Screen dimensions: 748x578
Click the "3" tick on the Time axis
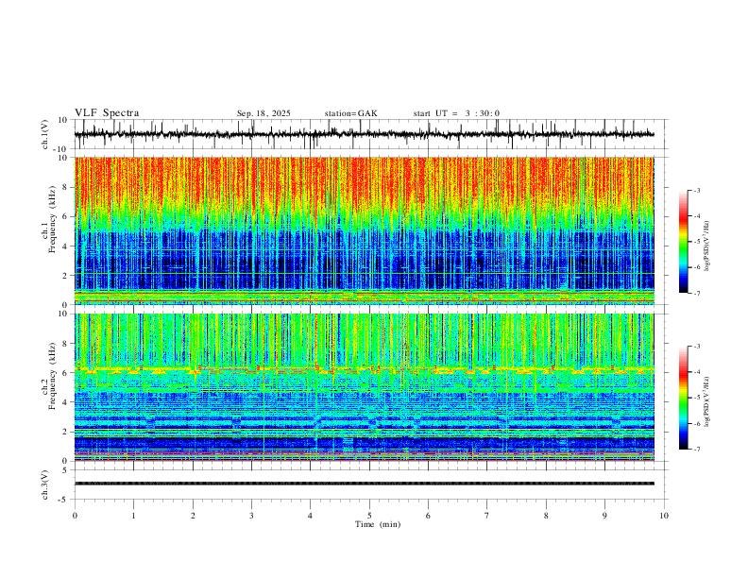pos(251,516)
